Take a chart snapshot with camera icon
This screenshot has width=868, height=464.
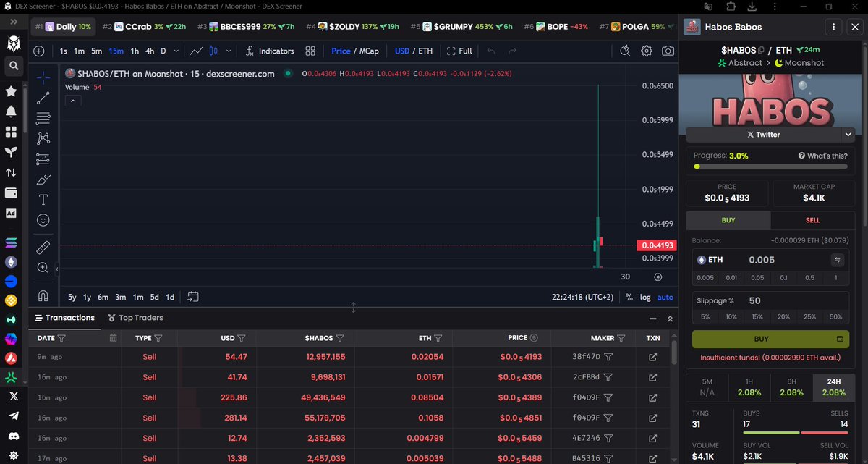click(x=668, y=51)
